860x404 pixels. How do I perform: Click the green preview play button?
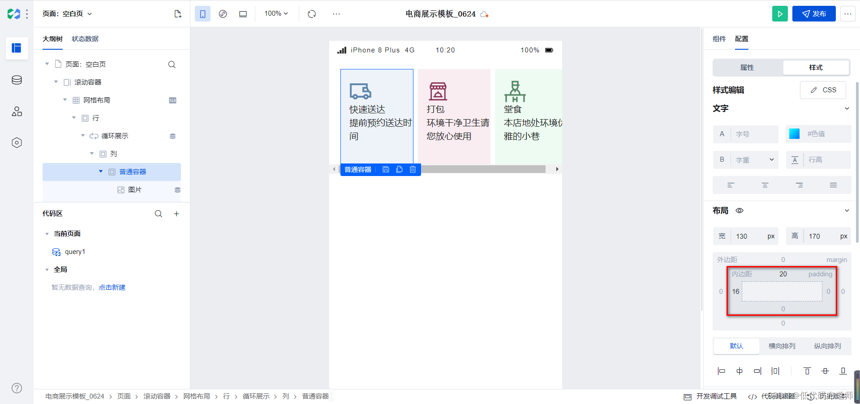point(780,14)
